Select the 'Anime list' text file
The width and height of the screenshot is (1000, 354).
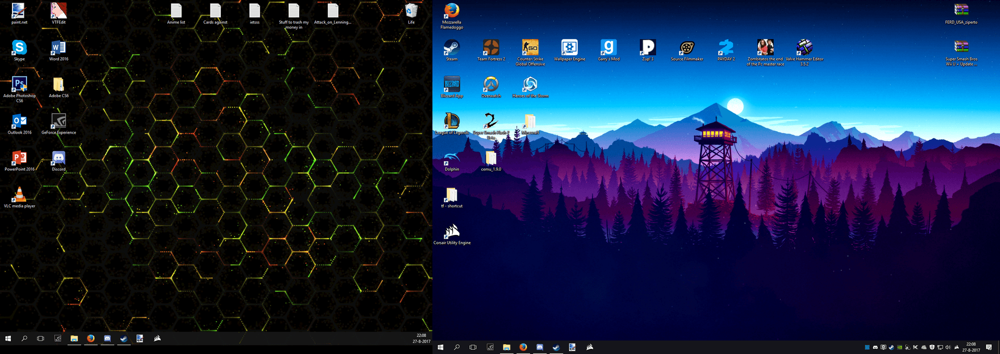[x=176, y=11]
